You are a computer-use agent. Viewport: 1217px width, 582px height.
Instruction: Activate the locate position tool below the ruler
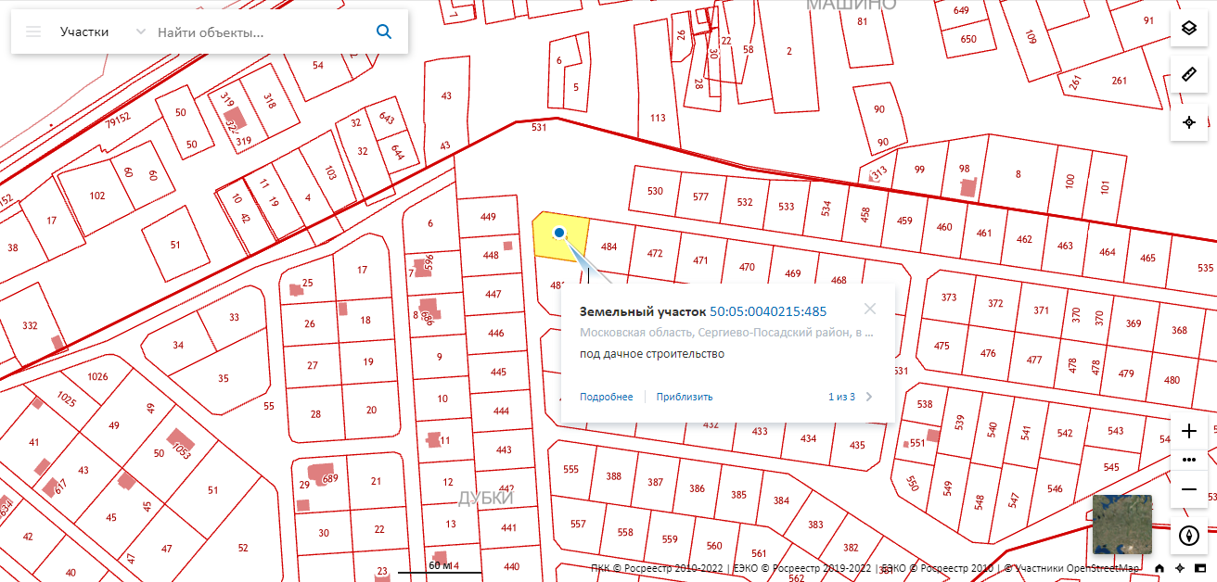pos(1188,122)
